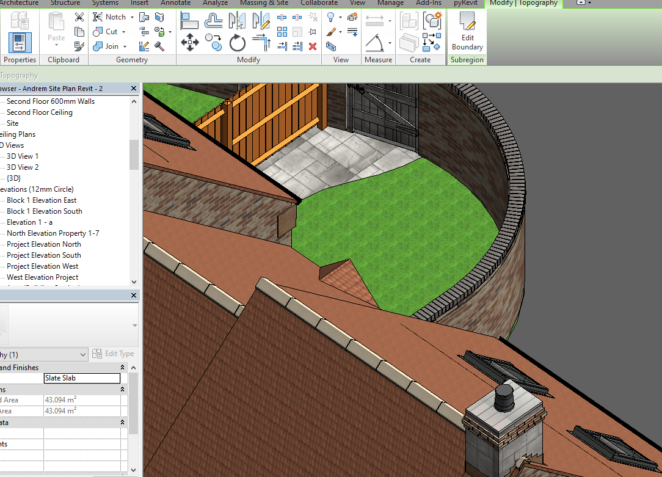Click the Slate Slab material field
Viewport: 662px width, 477px height.
coord(82,378)
